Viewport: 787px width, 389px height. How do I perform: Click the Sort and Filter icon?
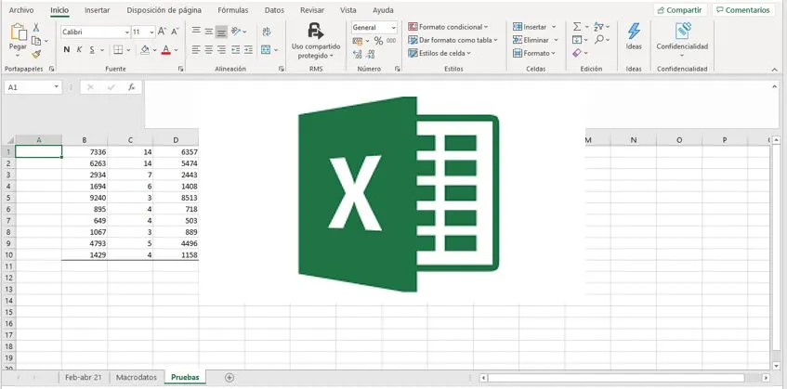[598, 26]
